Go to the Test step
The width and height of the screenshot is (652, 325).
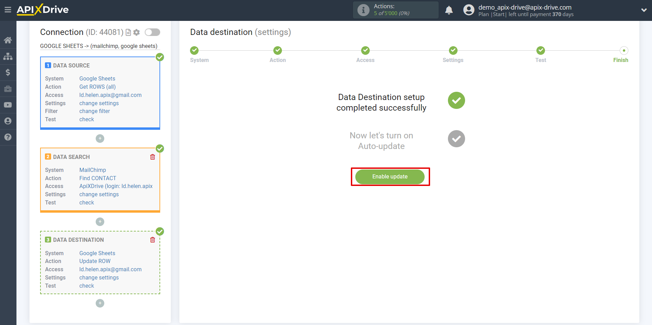tap(541, 51)
